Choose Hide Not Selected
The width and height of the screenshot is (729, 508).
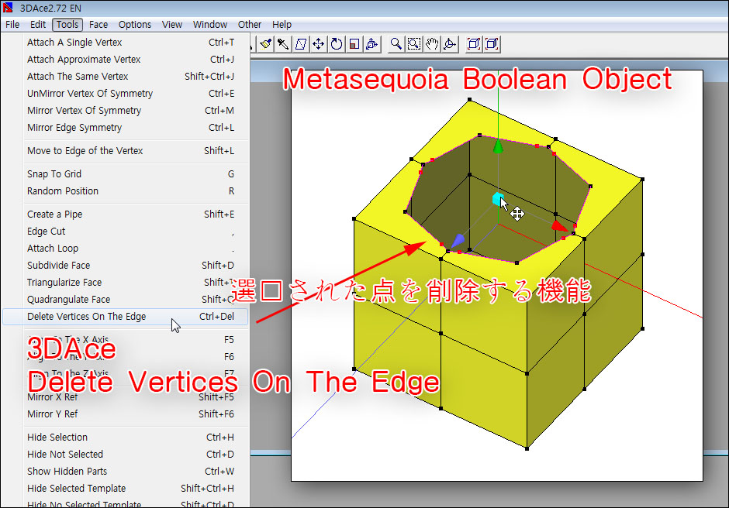click(x=125, y=455)
